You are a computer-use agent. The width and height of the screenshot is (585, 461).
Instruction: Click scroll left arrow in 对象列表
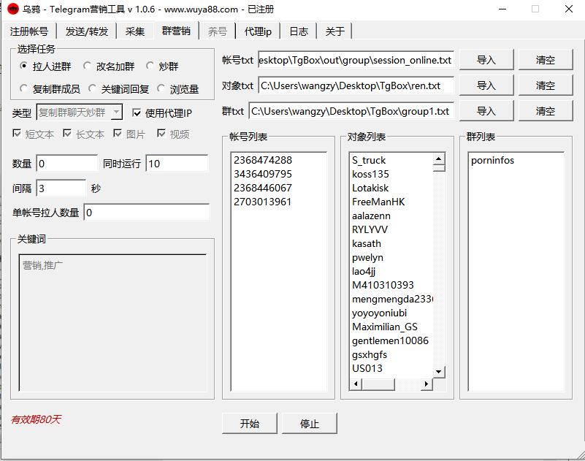(356, 384)
